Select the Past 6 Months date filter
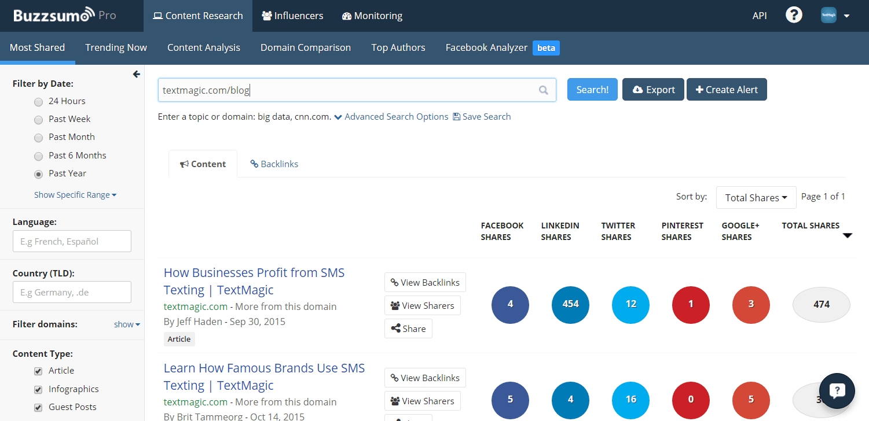Viewport: 869px width, 421px height. (x=38, y=156)
